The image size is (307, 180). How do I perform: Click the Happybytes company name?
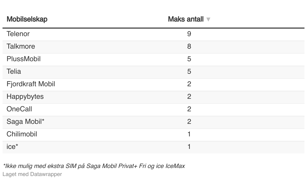25,97
